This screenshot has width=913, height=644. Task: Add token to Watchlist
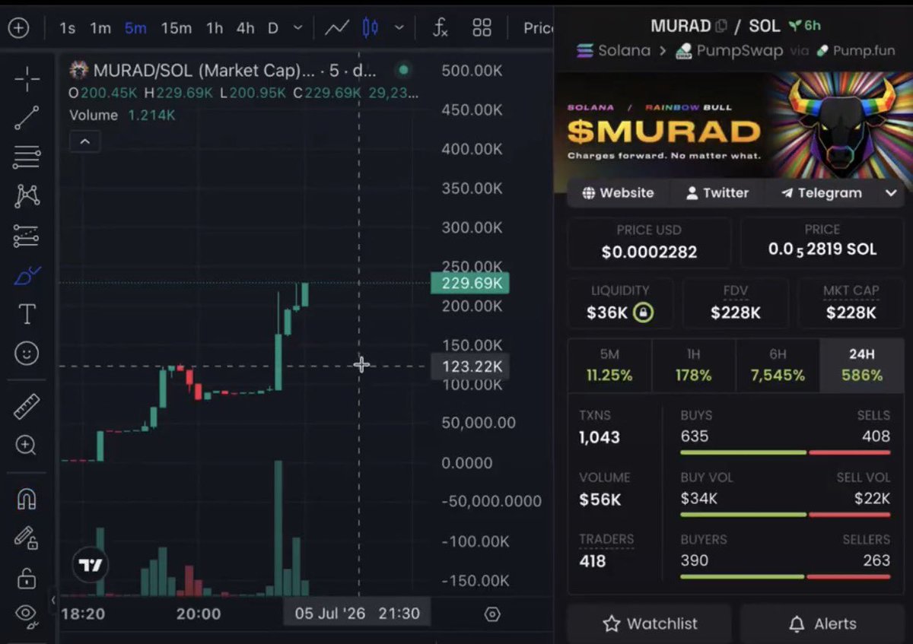pyautogui.click(x=650, y=624)
